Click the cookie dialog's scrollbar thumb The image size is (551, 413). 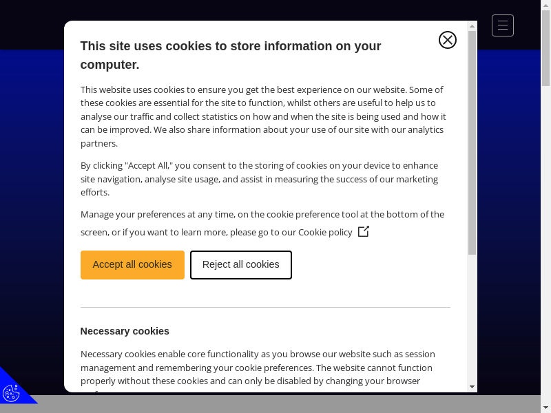(x=472, y=138)
